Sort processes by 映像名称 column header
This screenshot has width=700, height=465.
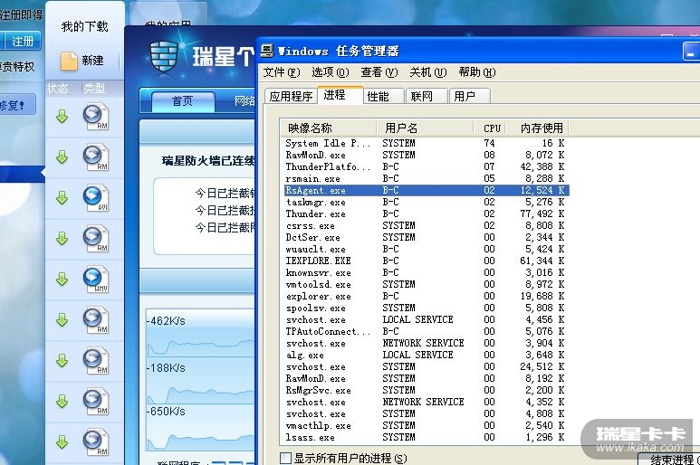[x=328, y=128]
